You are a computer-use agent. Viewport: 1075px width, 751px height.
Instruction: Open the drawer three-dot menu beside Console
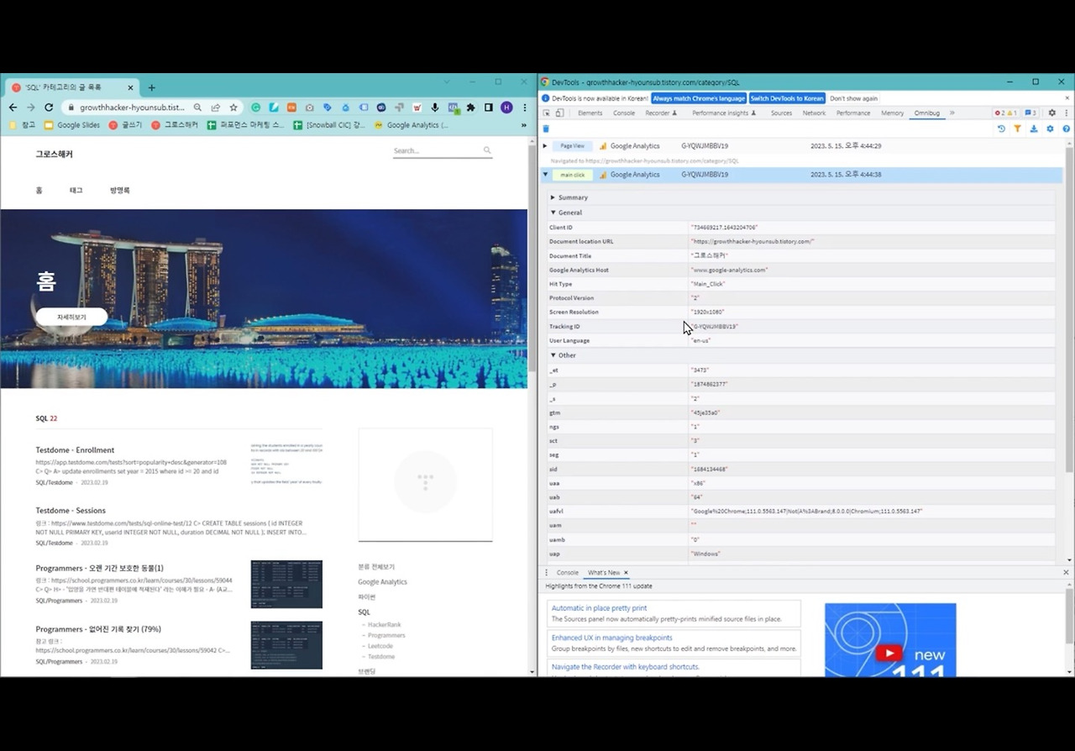pyautogui.click(x=546, y=573)
